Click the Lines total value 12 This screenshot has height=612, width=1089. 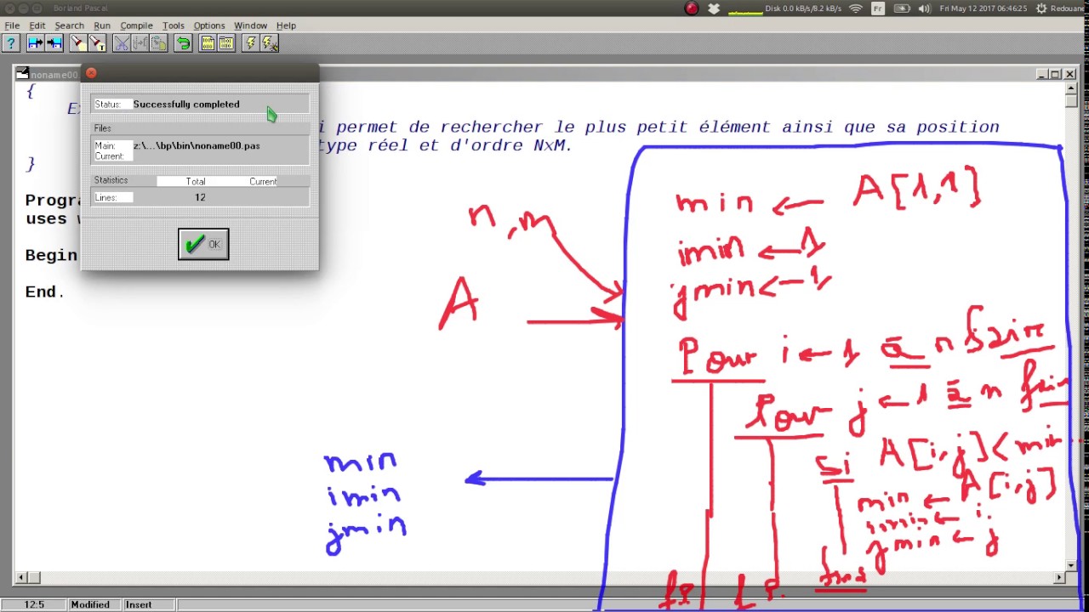[x=200, y=197]
